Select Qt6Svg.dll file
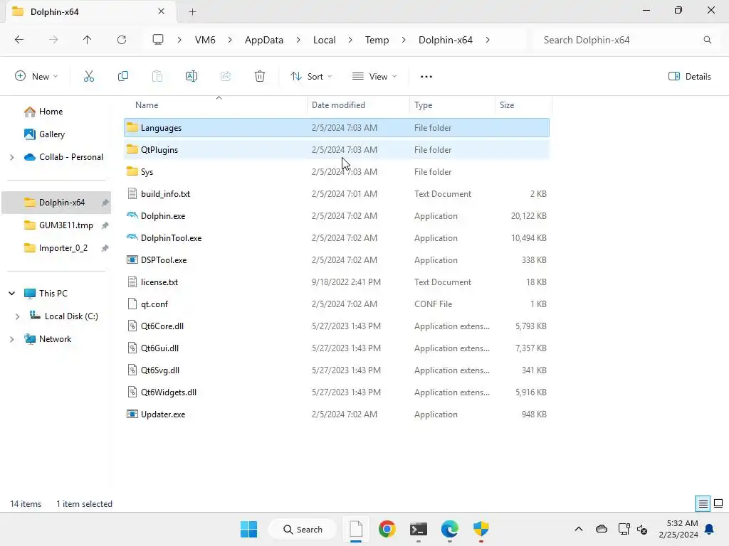The image size is (729, 546). pyautogui.click(x=337, y=370)
